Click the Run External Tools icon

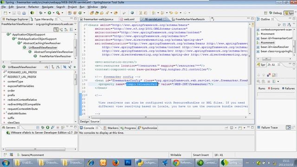click(58, 13)
